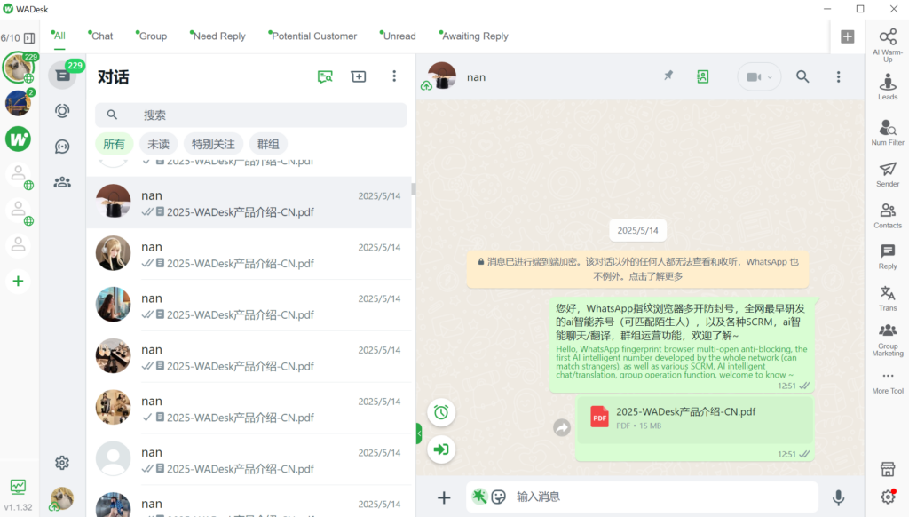Select account avatar with badge 2
Image resolution: width=909 pixels, height=517 pixels.
pos(18,103)
